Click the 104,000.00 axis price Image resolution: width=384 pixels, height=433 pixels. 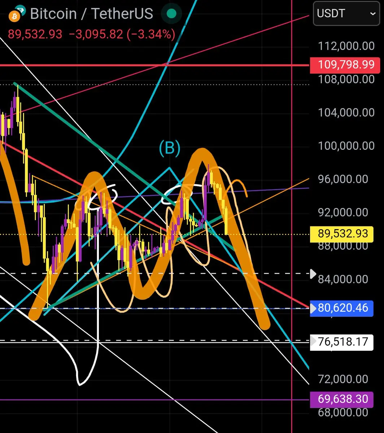click(346, 113)
